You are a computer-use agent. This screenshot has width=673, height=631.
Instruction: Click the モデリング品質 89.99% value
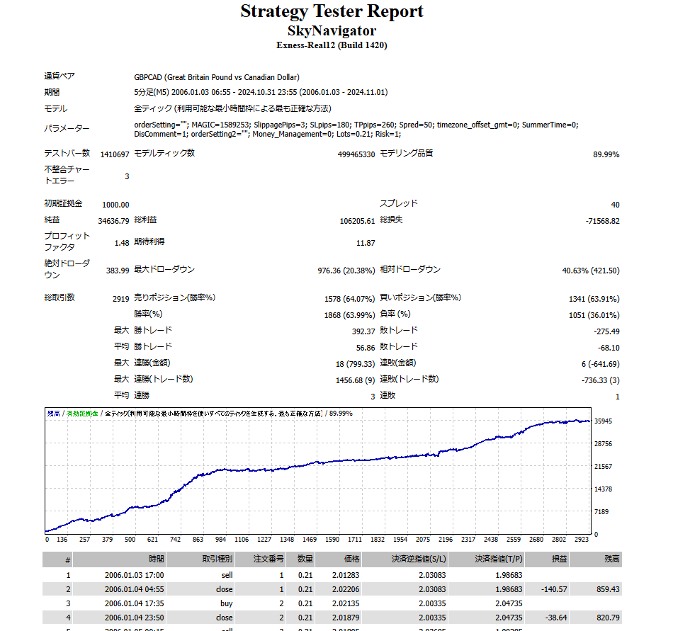(606, 154)
